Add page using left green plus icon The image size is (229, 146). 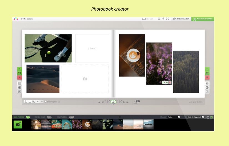pyautogui.click(x=20, y=69)
